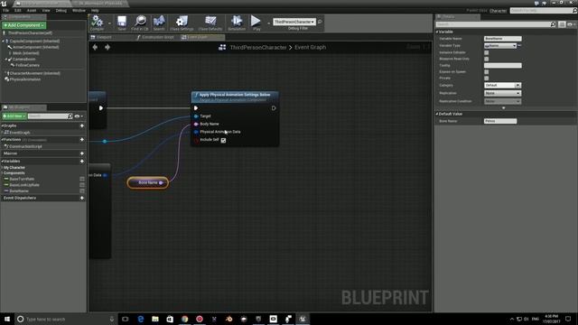Add a new variable with plus icon
578x325 pixels.
(x=82, y=161)
